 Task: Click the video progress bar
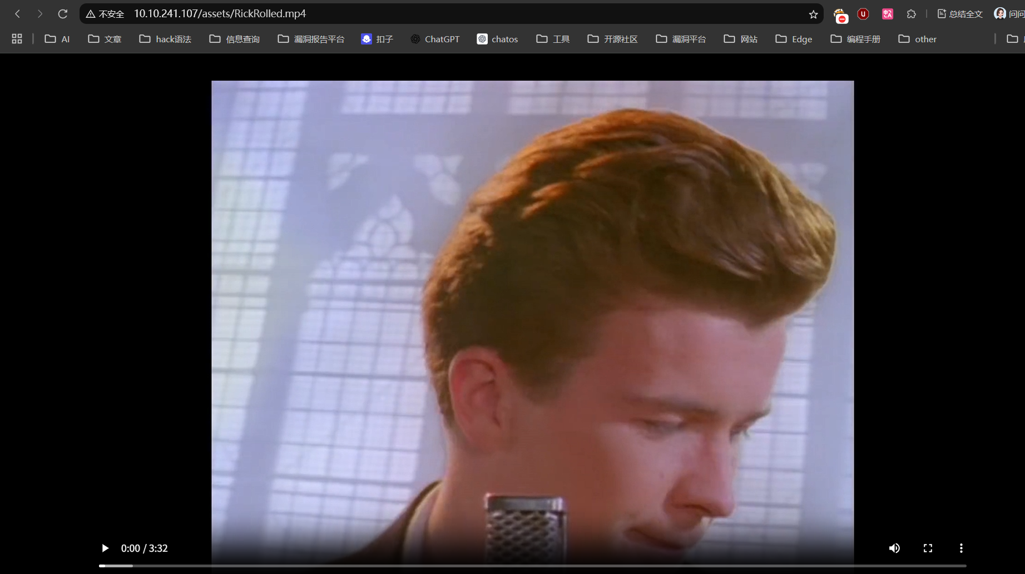(533, 566)
